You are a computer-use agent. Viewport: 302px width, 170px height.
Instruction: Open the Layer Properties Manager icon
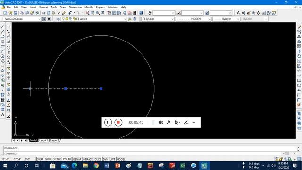pyautogui.click(x=58, y=19)
